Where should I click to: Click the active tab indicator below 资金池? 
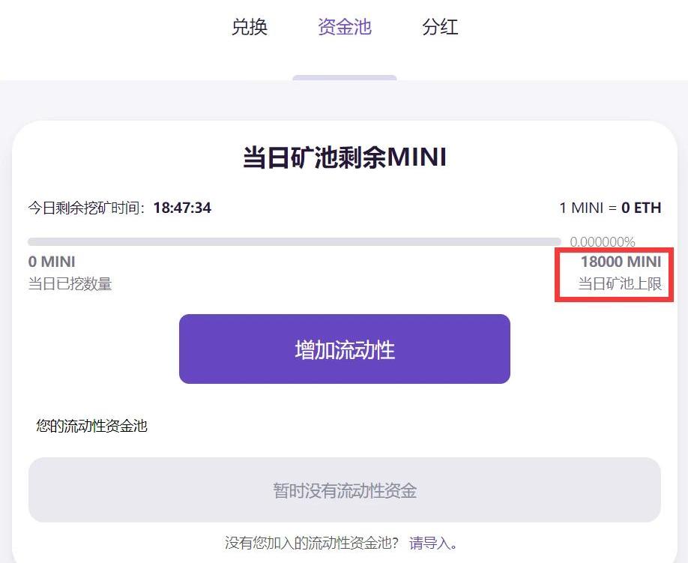tap(344, 77)
